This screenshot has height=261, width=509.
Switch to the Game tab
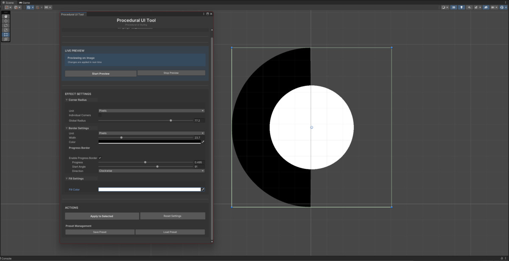[x=24, y=2]
